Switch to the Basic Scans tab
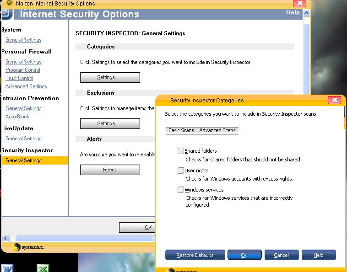The height and width of the screenshot is (272, 347). (x=181, y=130)
